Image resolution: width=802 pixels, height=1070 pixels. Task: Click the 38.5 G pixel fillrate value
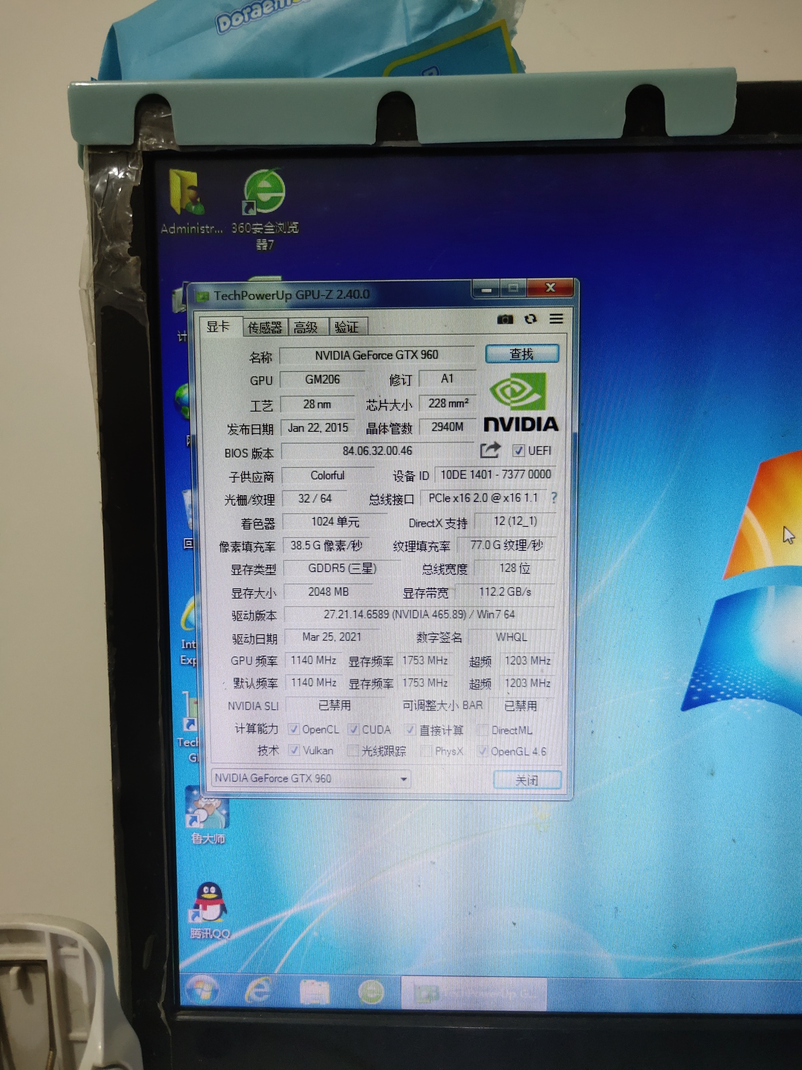coord(326,545)
